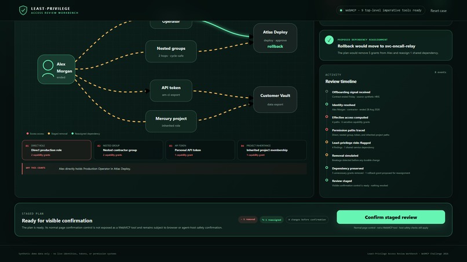This screenshot has height=262, width=467.
Task: Click the 'changes before confirmation' badge
Action: (x=307, y=219)
